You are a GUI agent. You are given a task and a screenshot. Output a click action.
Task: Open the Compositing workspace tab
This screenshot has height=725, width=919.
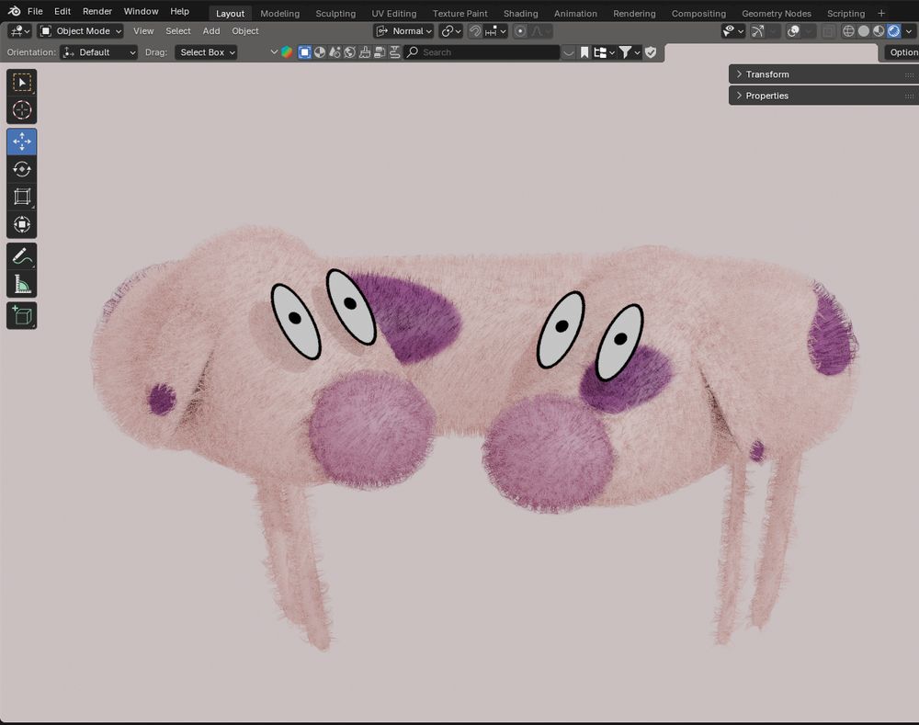coord(698,13)
